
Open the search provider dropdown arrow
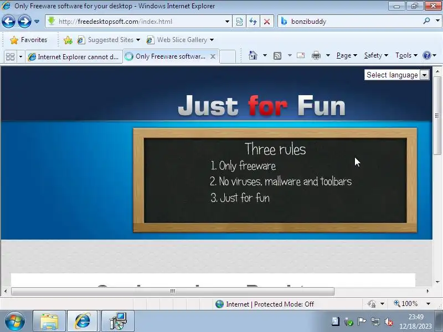[x=437, y=21]
